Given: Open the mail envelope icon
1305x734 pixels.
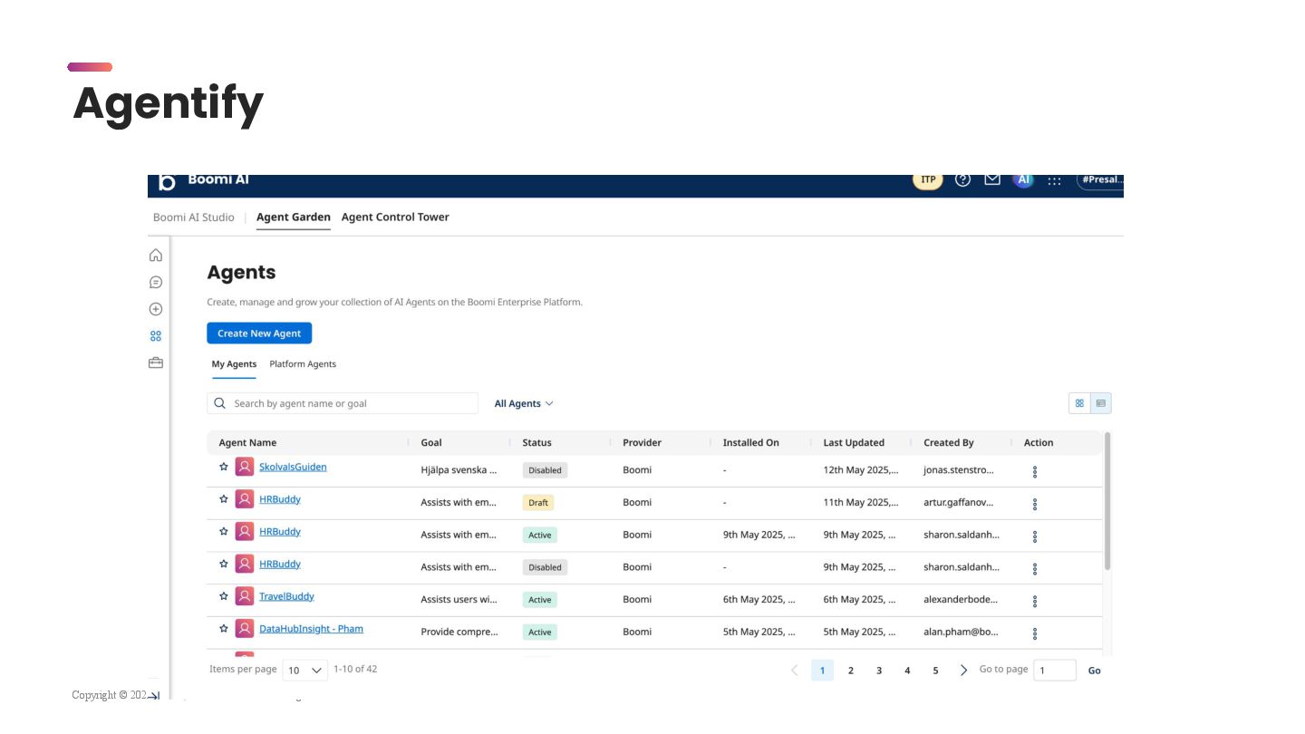Looking at the screenshot, I should point(992,179).
